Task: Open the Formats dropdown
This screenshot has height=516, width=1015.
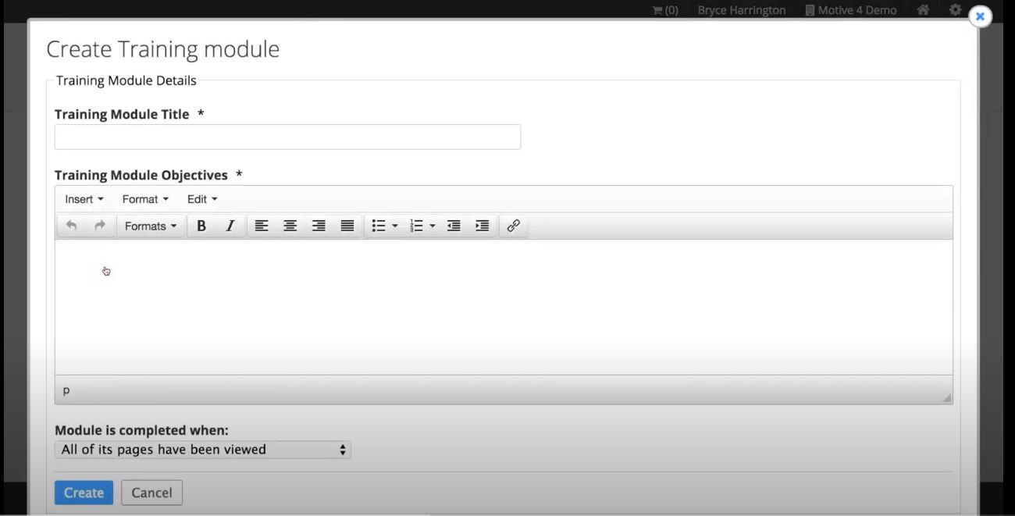Action: [151, 226]
